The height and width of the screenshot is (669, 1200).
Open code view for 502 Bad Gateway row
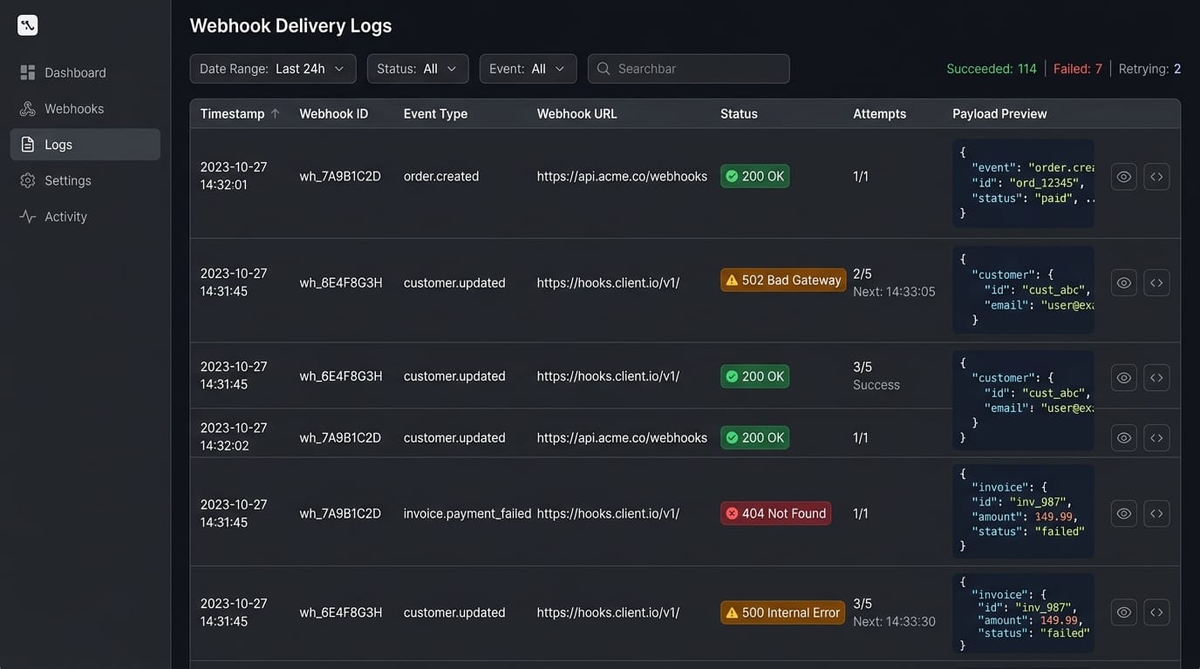[x=1156, y=283]
